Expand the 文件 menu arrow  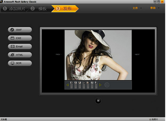click(x=141, y=8)
